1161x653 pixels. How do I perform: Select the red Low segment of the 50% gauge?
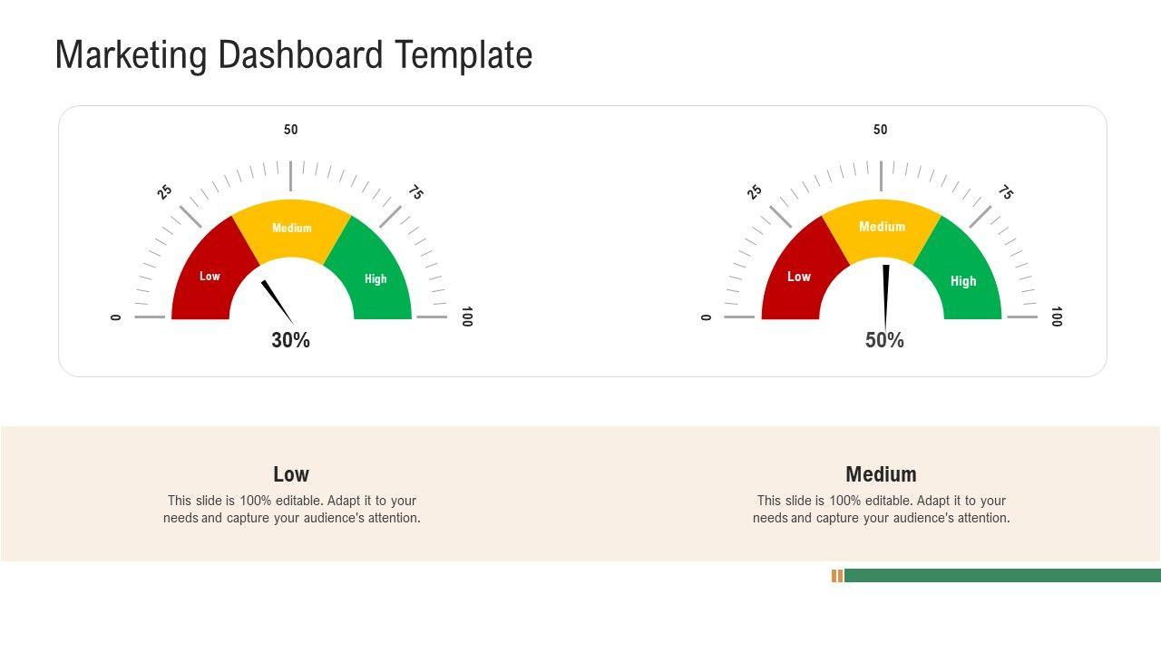pos(798,276)
